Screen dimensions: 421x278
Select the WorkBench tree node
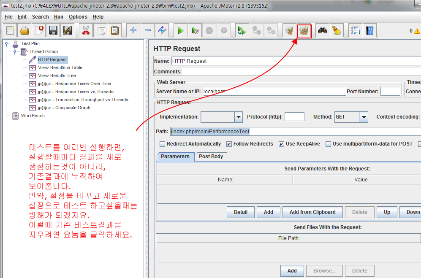click(x=33, y=116)
